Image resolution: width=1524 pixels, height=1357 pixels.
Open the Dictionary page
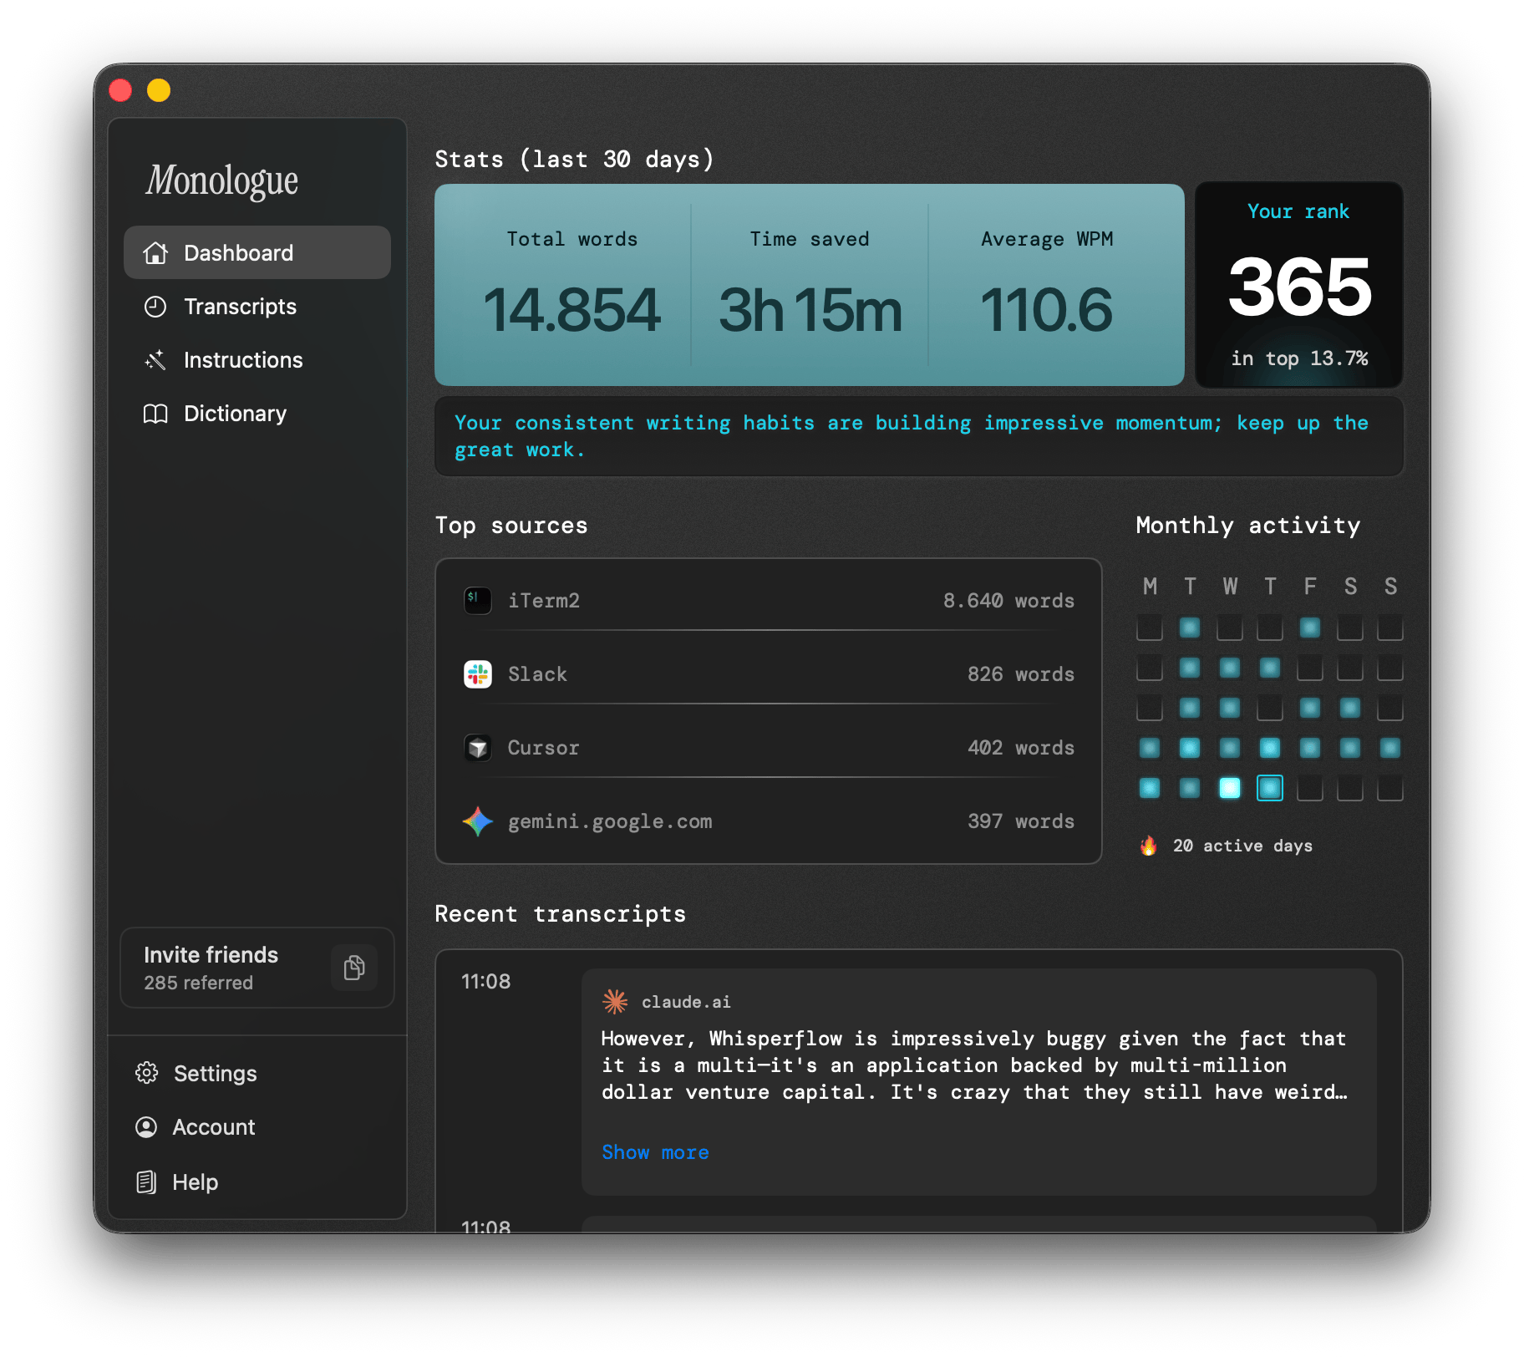click(234, 414)
